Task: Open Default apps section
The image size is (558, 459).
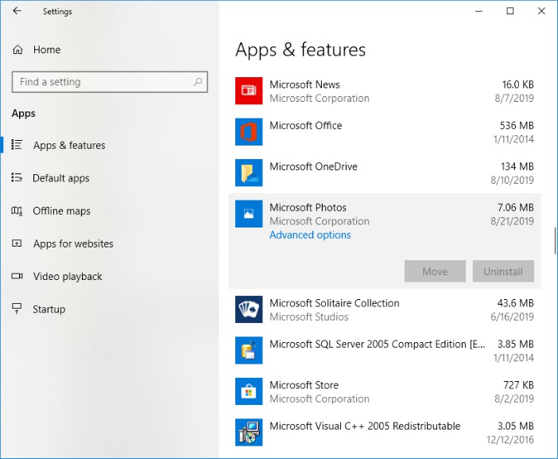Action: 61,178
